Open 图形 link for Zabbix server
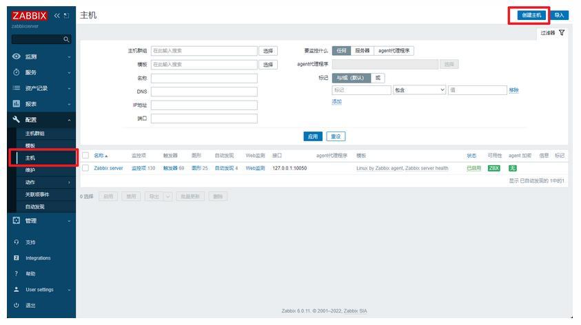The height and width of the screenshot is (325, 581). (x=196, y=168)
